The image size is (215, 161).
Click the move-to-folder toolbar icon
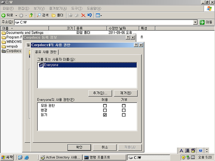[70, 15]
